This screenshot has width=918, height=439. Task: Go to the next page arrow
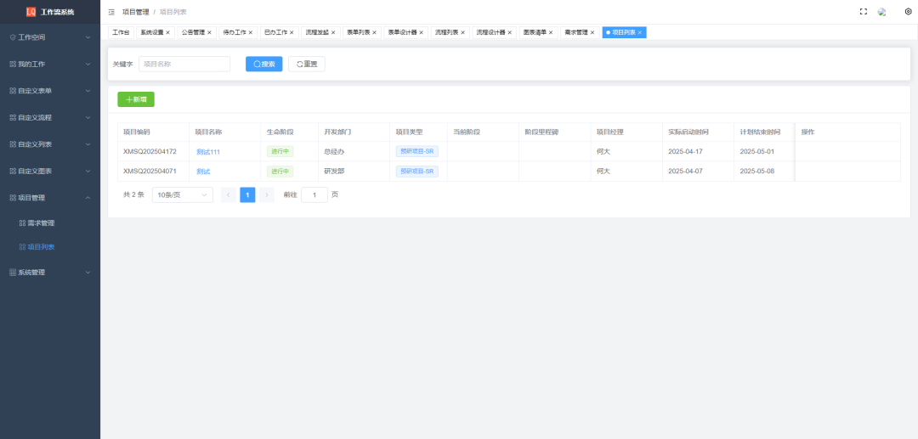tap(267, 195)
